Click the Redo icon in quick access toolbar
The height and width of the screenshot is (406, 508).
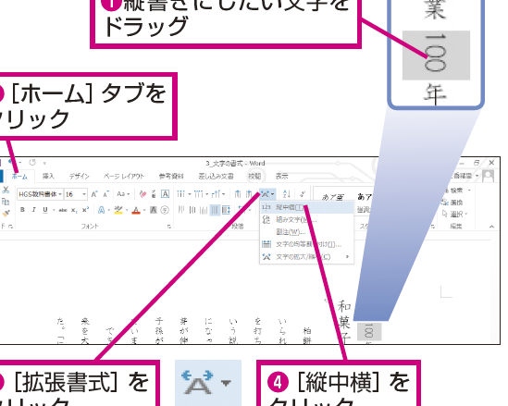click(32, 162)
